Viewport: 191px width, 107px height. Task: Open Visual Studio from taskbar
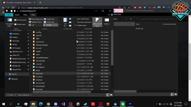tap(63, 104)
